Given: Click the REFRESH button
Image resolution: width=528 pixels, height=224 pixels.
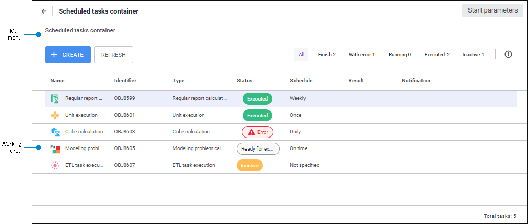Looking at the screenshot, I should [113, 55].
